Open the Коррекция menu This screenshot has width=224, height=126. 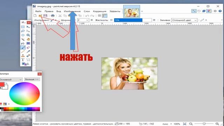click(99, 11)
